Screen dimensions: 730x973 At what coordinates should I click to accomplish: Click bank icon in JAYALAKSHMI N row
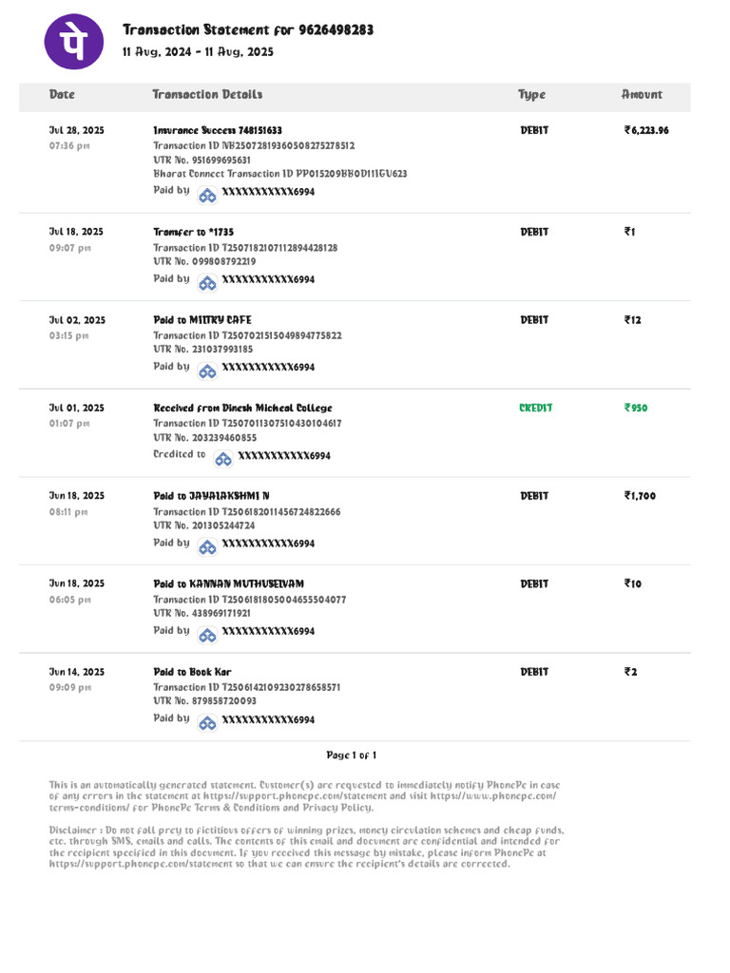(207, 547)
